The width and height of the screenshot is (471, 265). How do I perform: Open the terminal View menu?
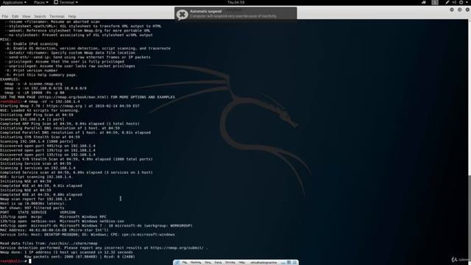(x=26, y=16)
